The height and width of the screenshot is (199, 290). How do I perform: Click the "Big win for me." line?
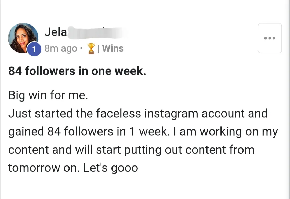48,95
